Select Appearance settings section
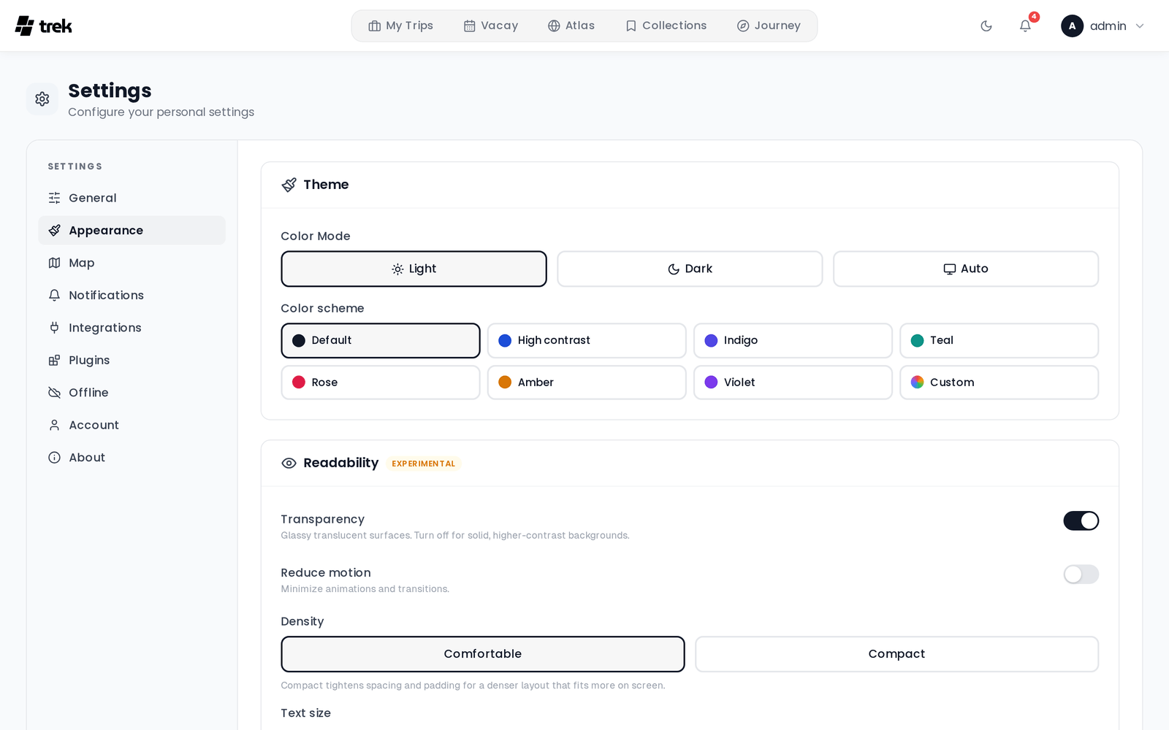 pos(132,230)
